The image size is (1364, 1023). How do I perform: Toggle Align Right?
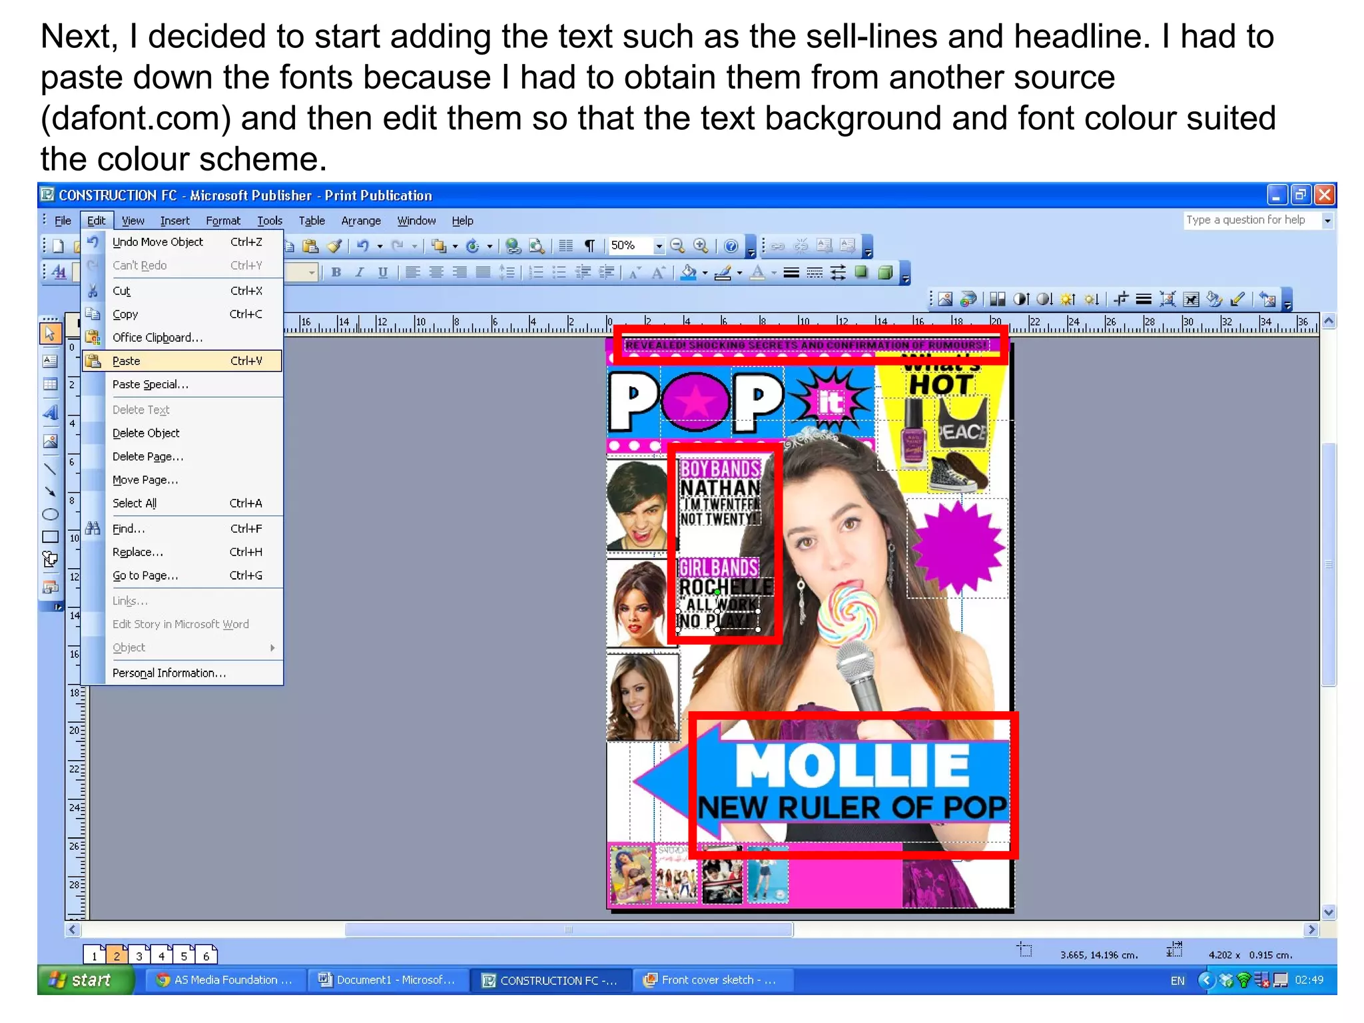click(x=460, y=272)
